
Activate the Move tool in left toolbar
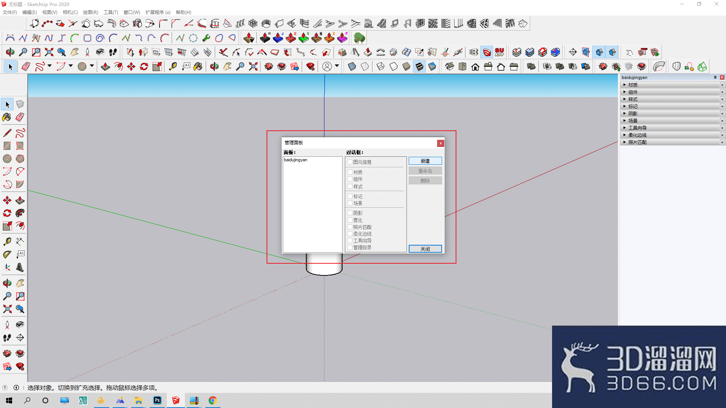click(7, 200)
